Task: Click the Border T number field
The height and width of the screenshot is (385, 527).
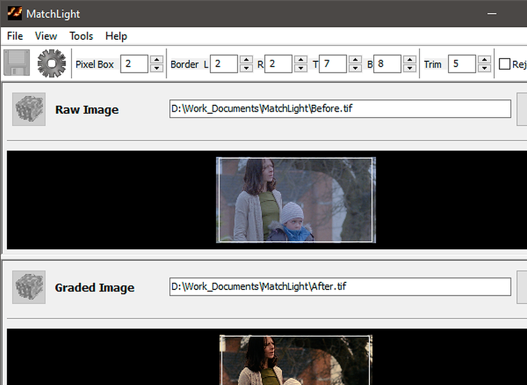Action: [x=333, y=64]
